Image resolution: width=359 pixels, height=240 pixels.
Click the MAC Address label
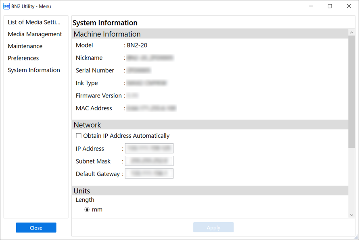(x=94, y=108)
